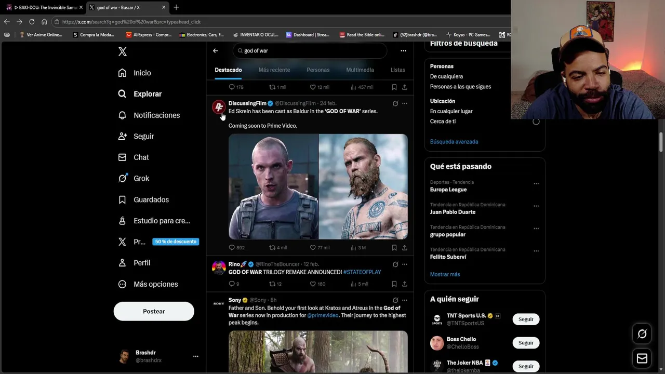Open Baldur image in DiscussingFilm post

coord(363,186)
